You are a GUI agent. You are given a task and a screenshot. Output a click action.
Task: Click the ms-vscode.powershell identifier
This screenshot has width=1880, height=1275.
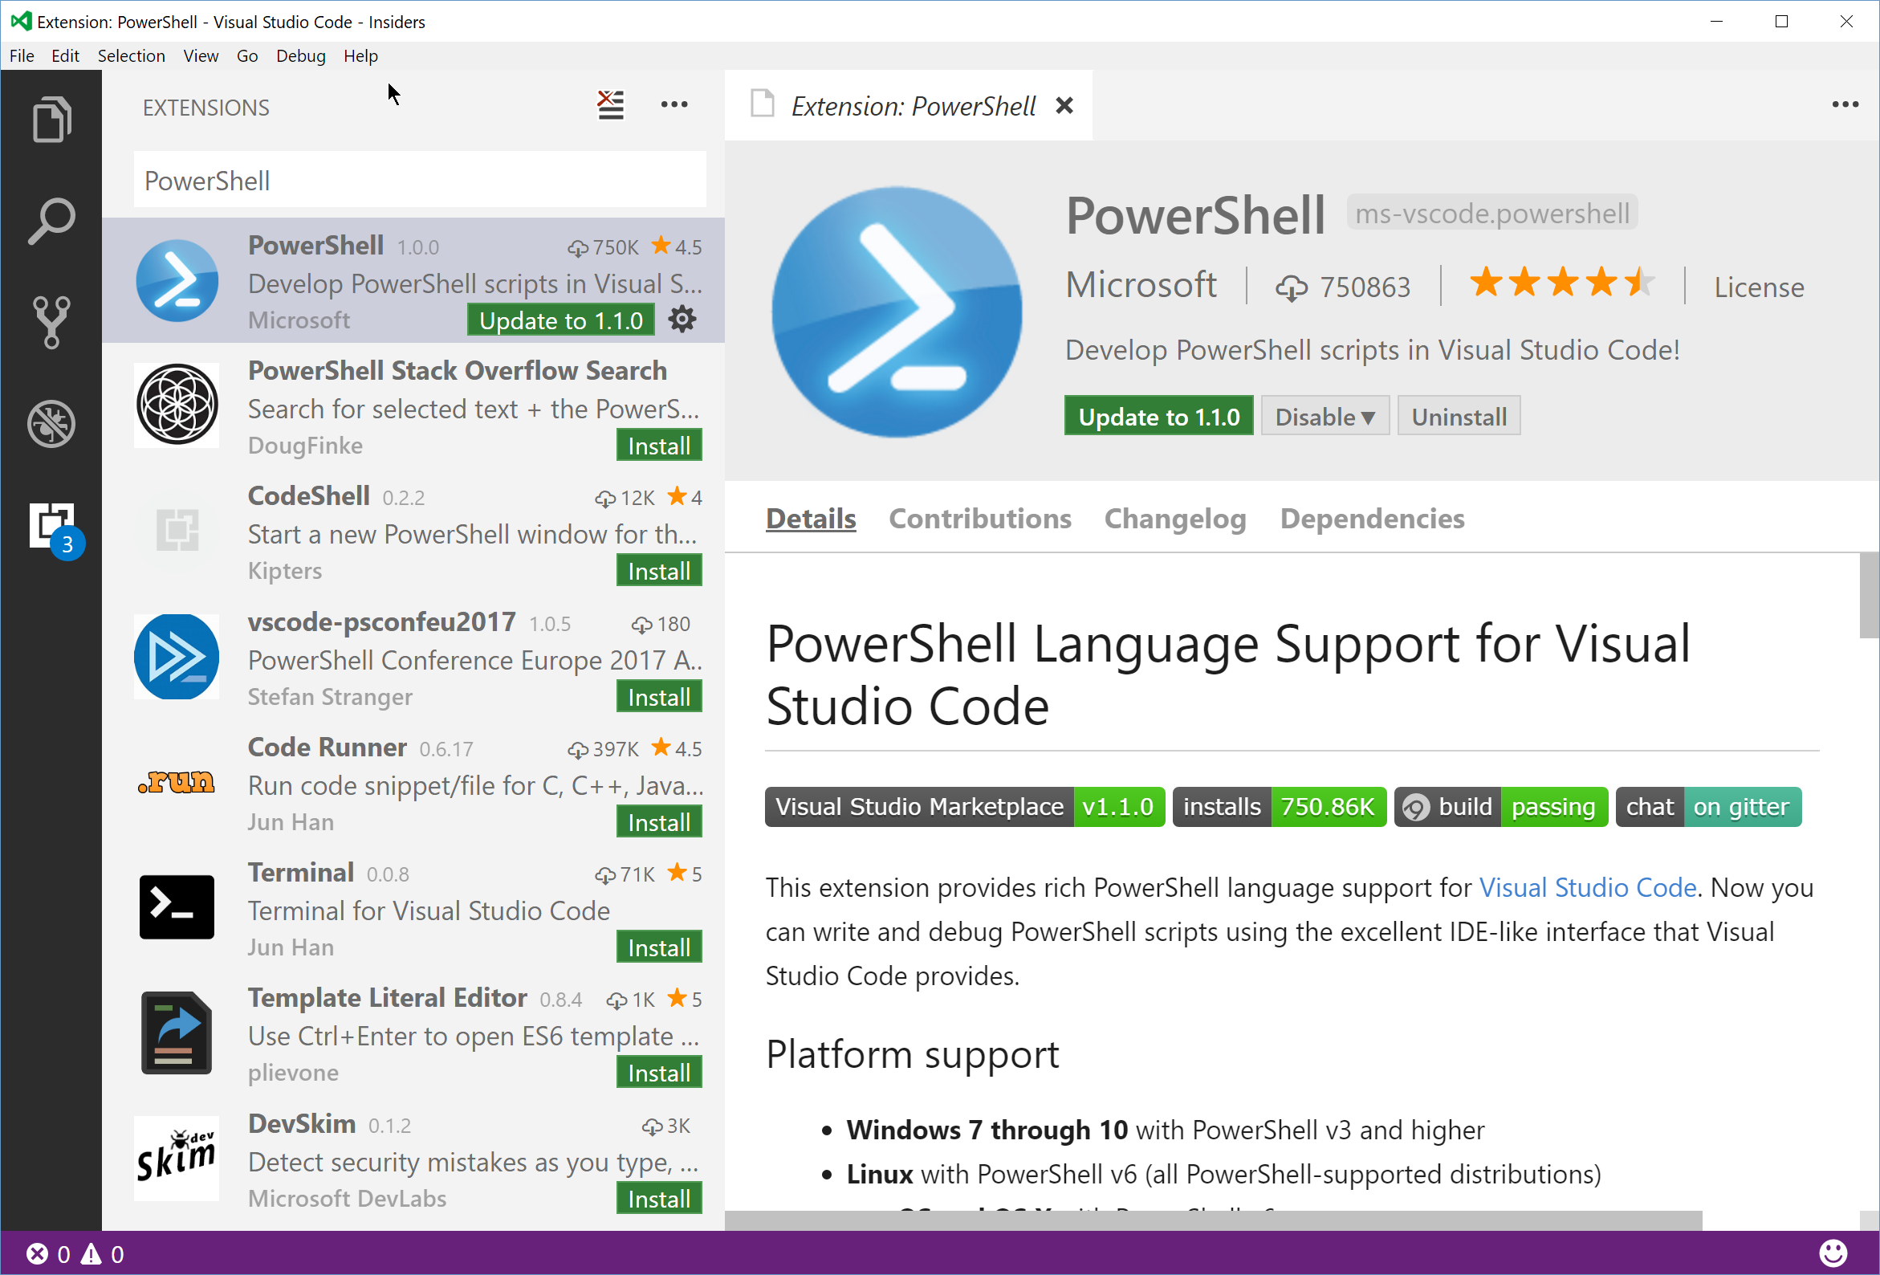click(1491, 214)
